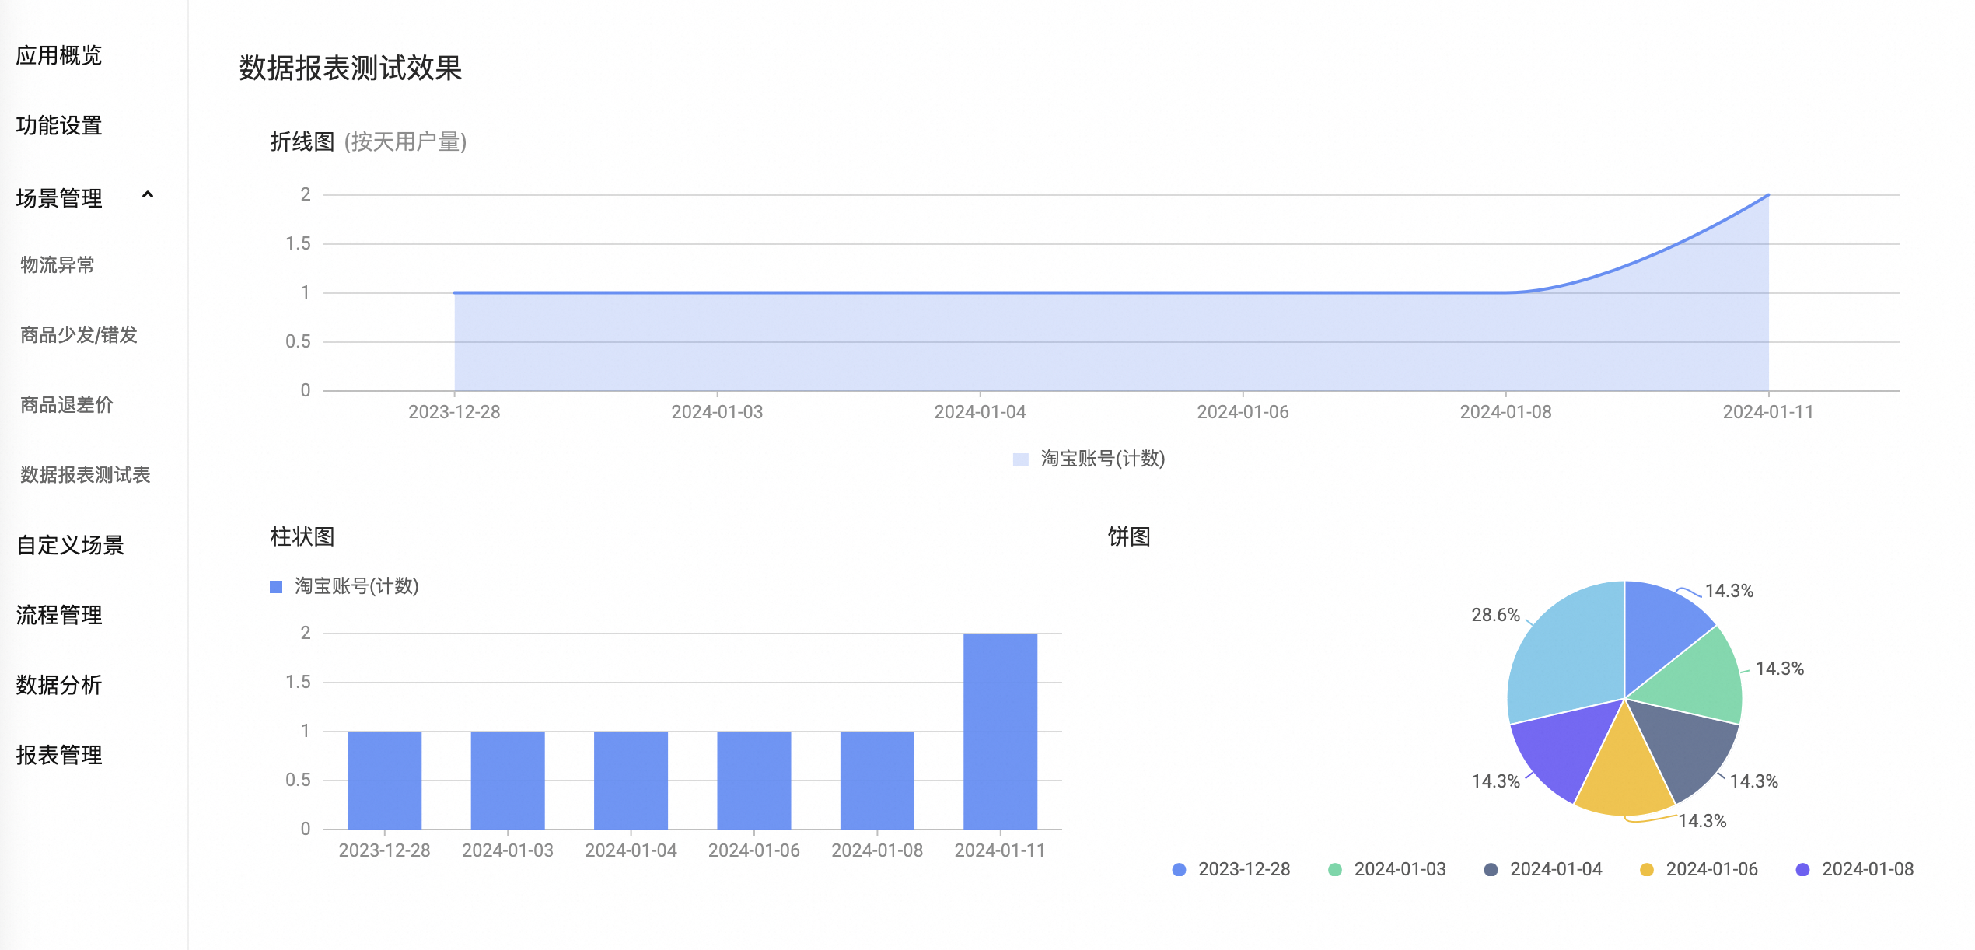Open 应用概览 in sidebar
The height and width of the screenshot is (950, 1975).
pos(59,56)
